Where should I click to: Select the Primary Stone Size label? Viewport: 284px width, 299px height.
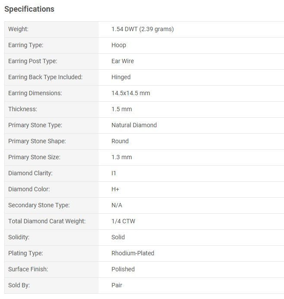click(x=34, y=158)
